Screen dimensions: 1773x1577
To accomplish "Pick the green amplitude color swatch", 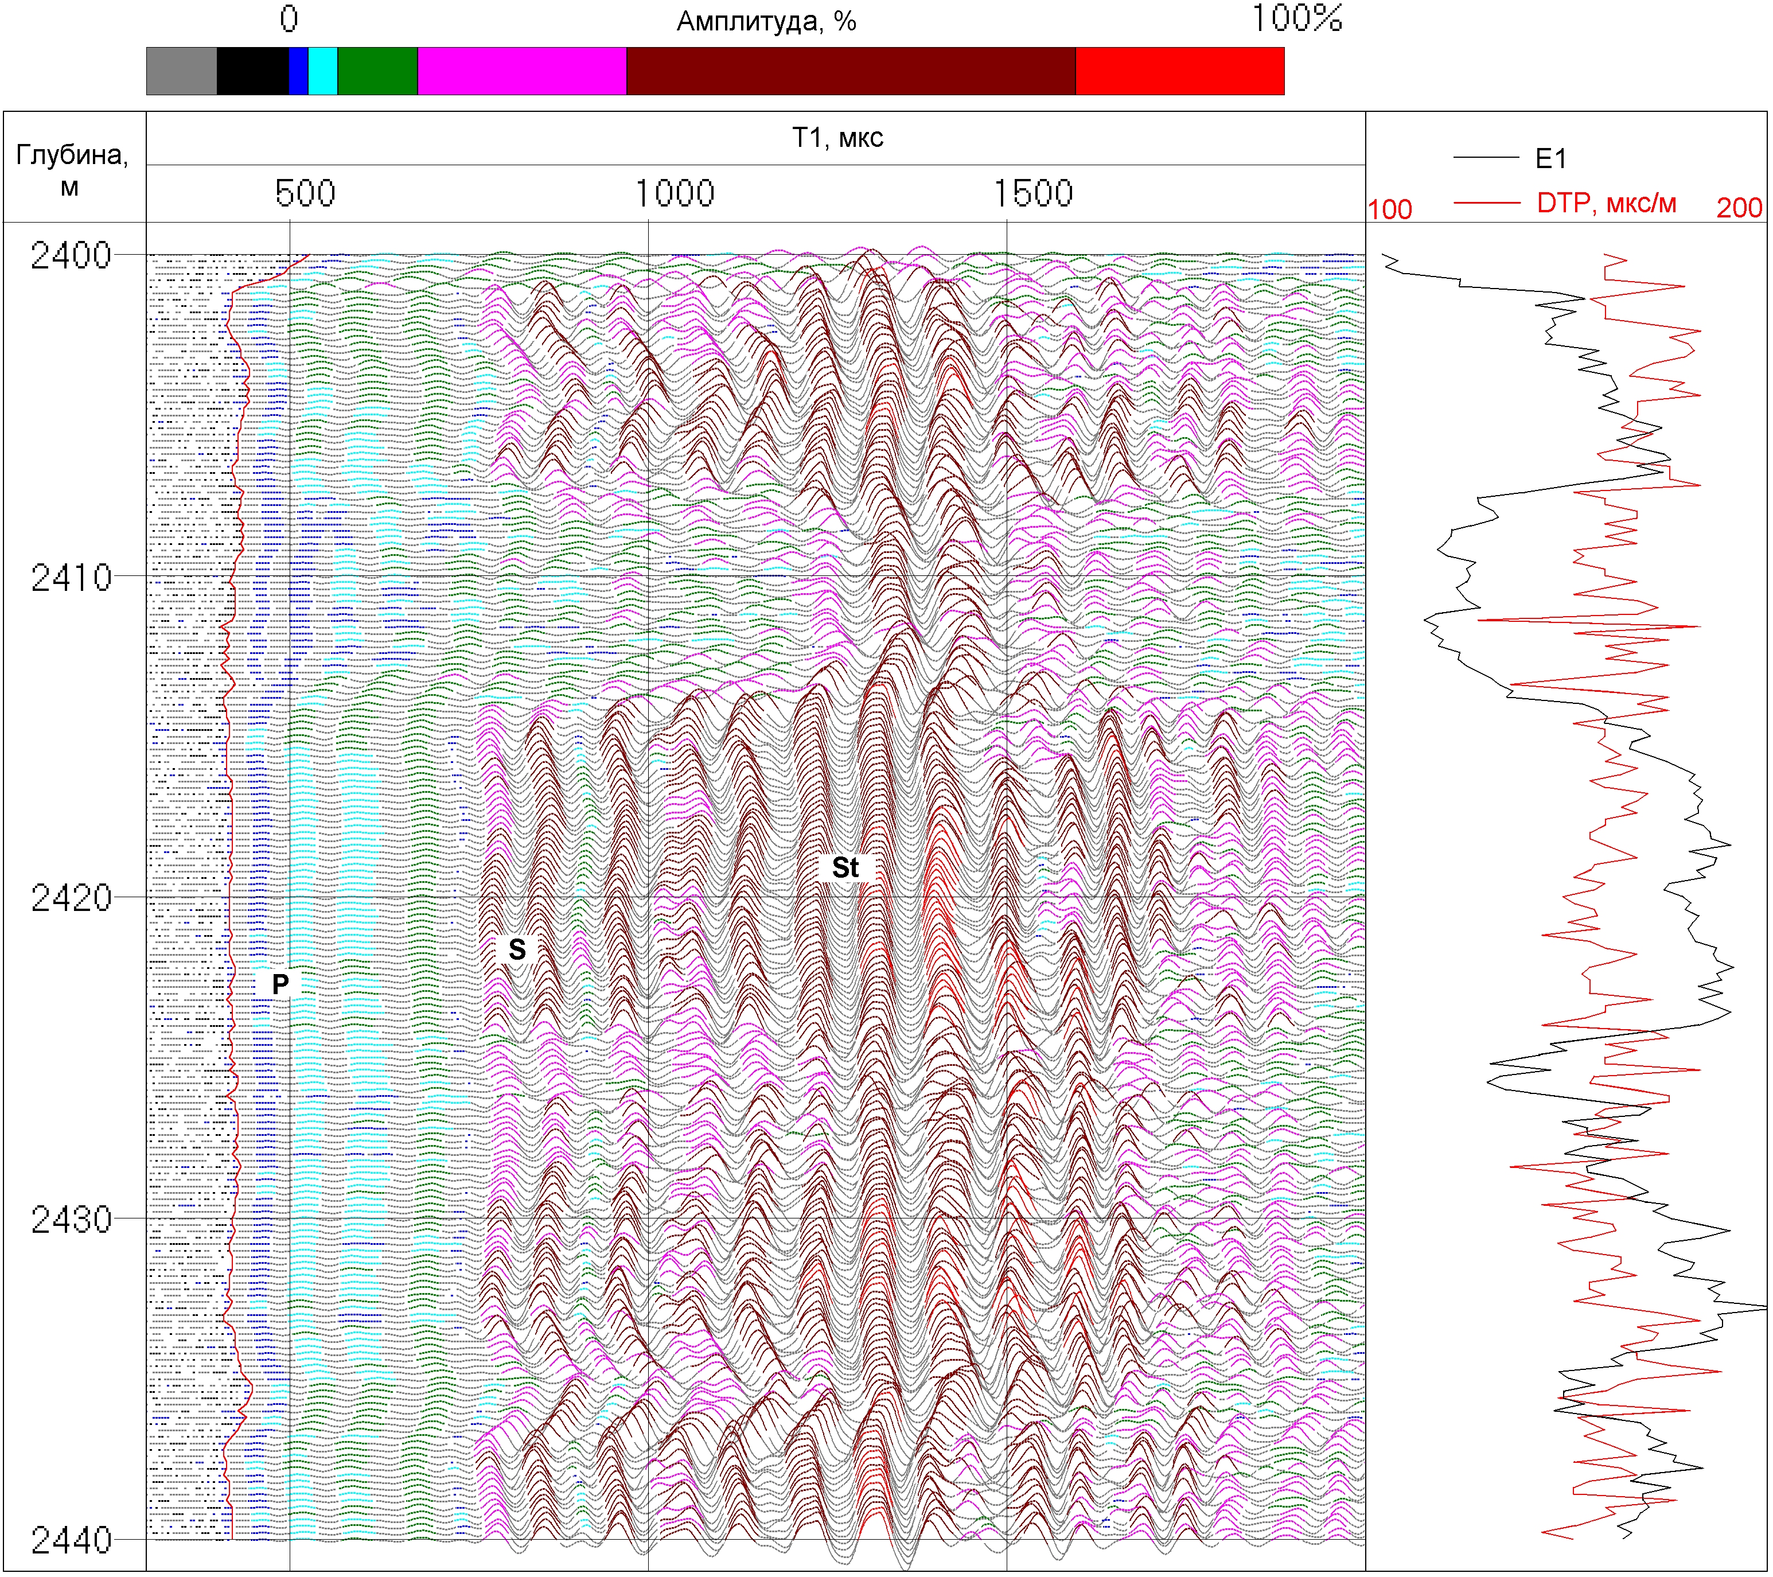I will tap(377, 71).
